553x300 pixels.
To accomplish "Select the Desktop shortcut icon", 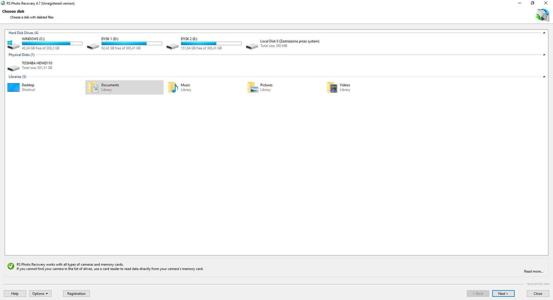I will coord(14,87).
